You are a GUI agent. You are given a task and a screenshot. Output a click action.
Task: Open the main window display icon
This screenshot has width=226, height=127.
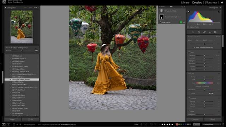click(4, 125)
